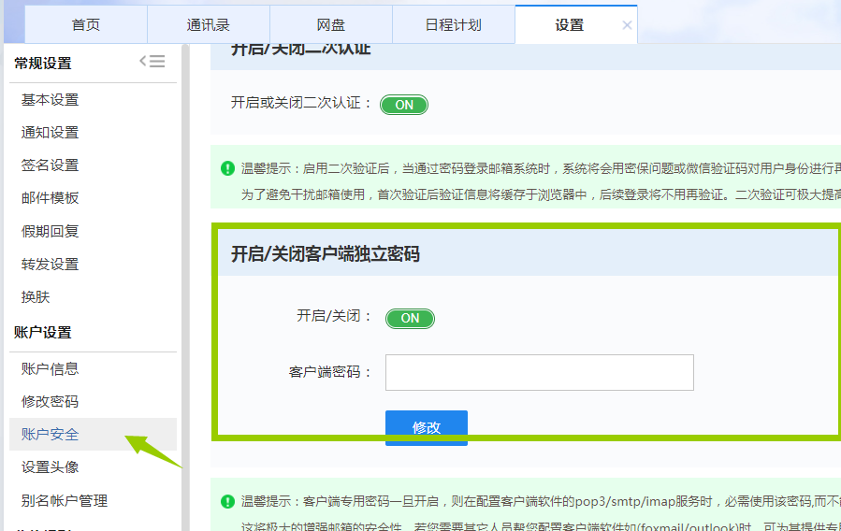Toggle the 客户端独立密码 ON switch

click(x=410, y=318)
